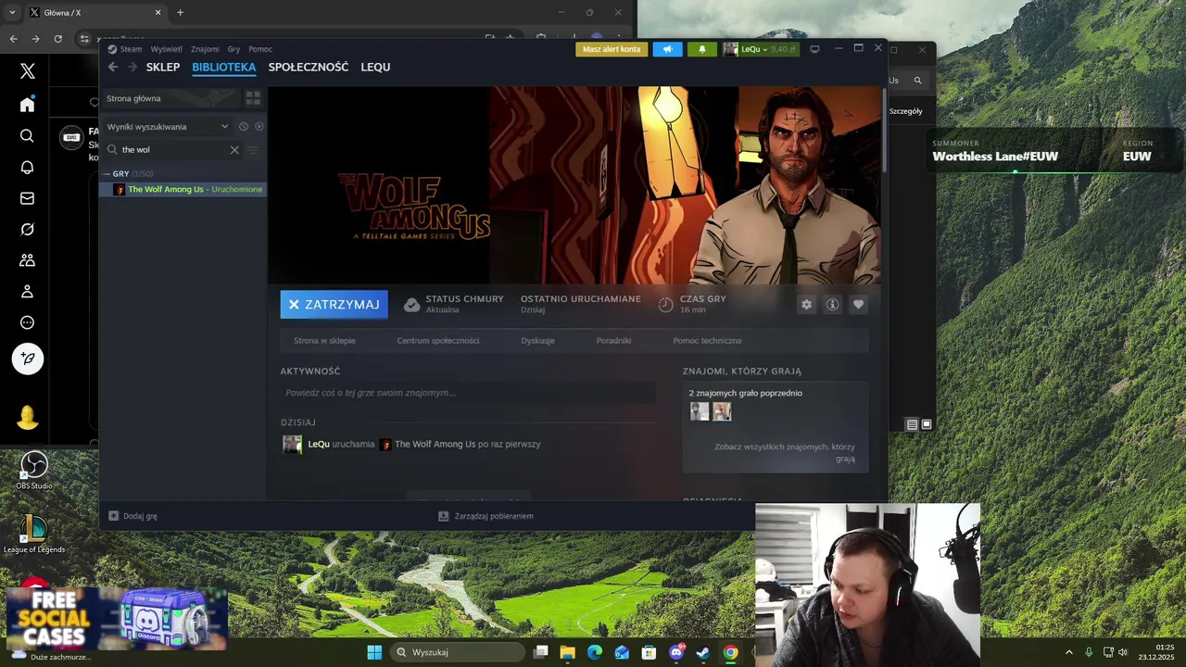Image resolution: width=1186 pixels, height=667 pixels.
Task: Click Zobacz wszystkich znajomych link
Action: click(x=784, y=452)
